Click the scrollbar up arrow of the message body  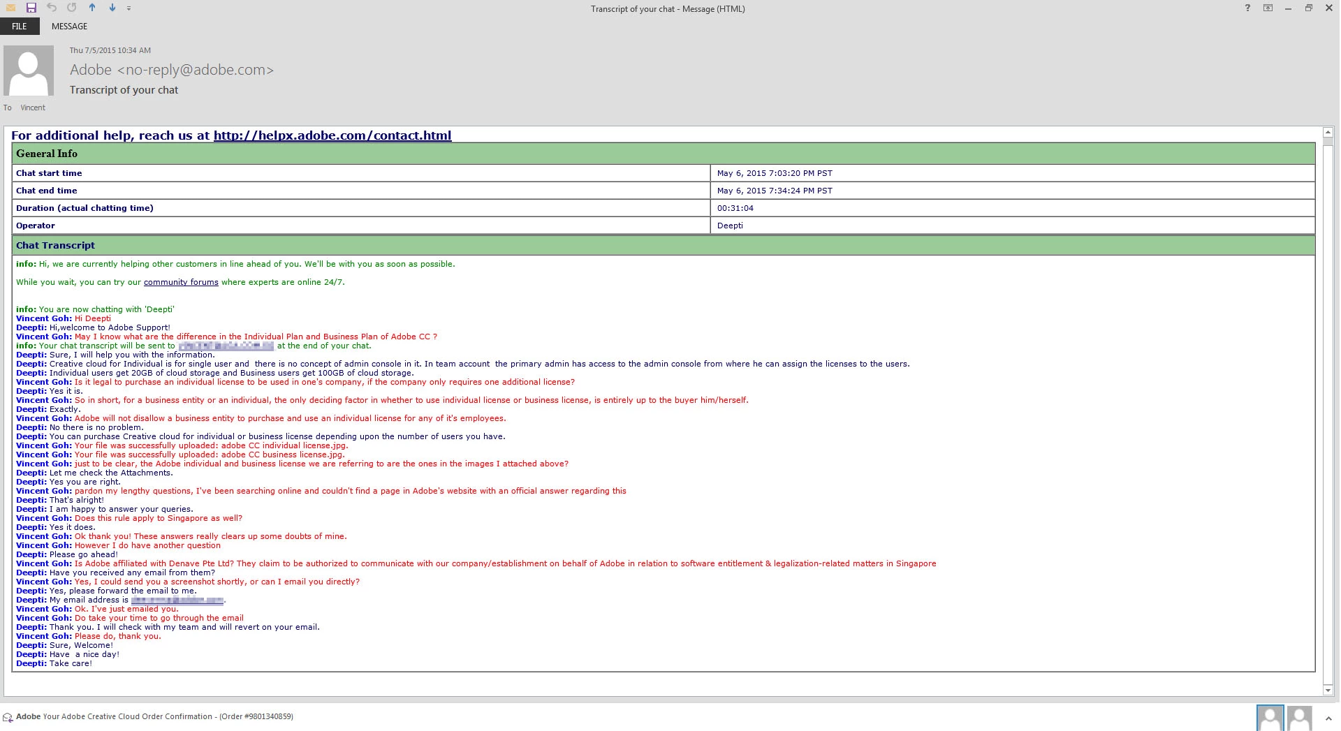point(1328,133)
